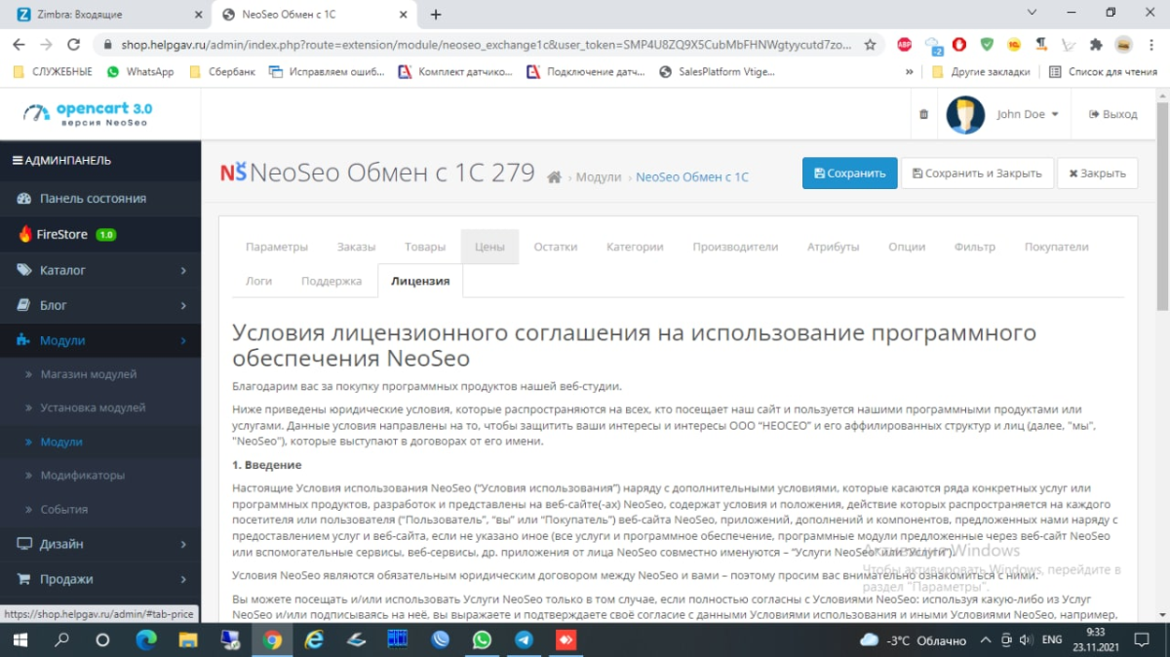
Task: Click the red stop-hand extension icon
Action: tap(959, 44)
